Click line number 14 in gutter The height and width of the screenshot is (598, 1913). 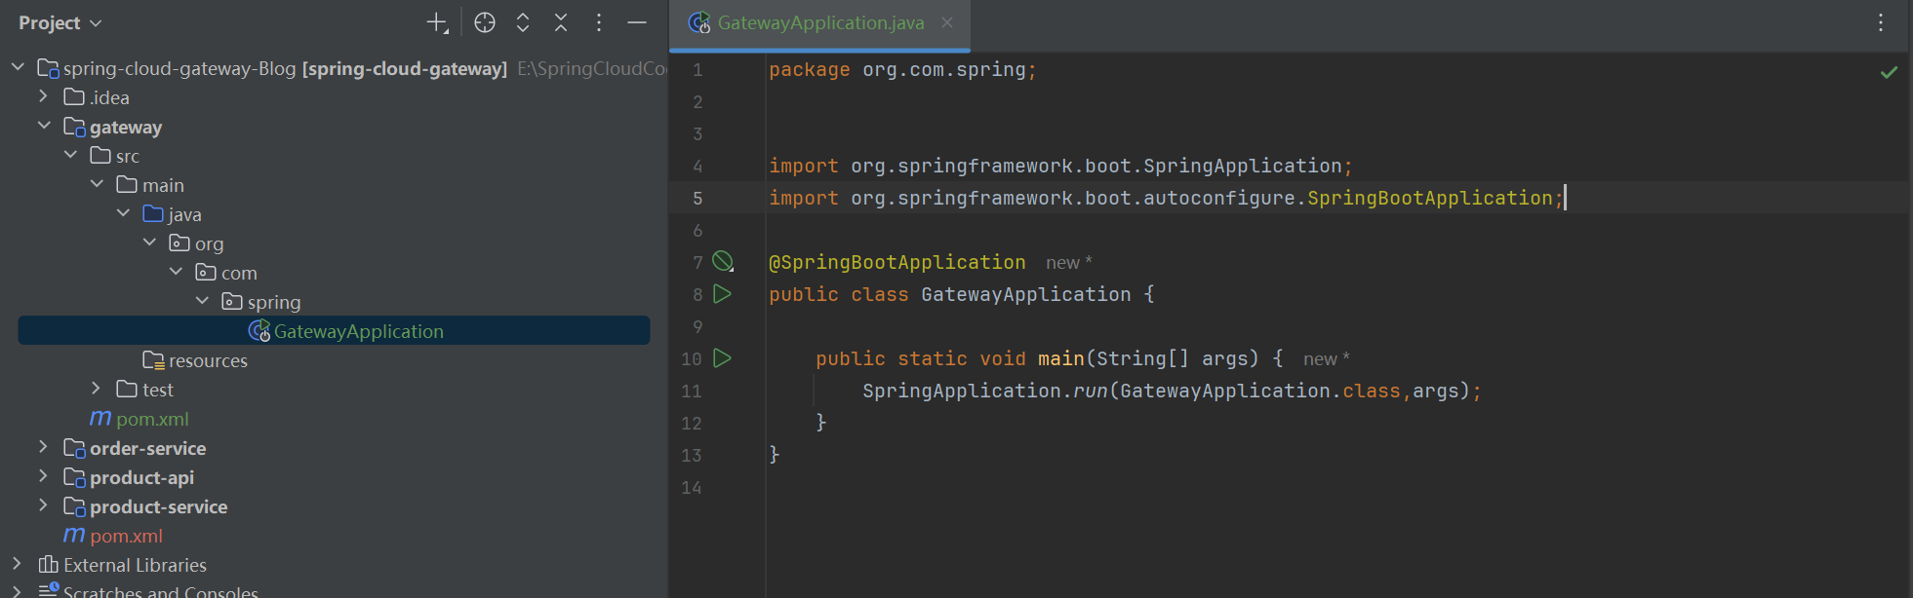pos(692,487)
